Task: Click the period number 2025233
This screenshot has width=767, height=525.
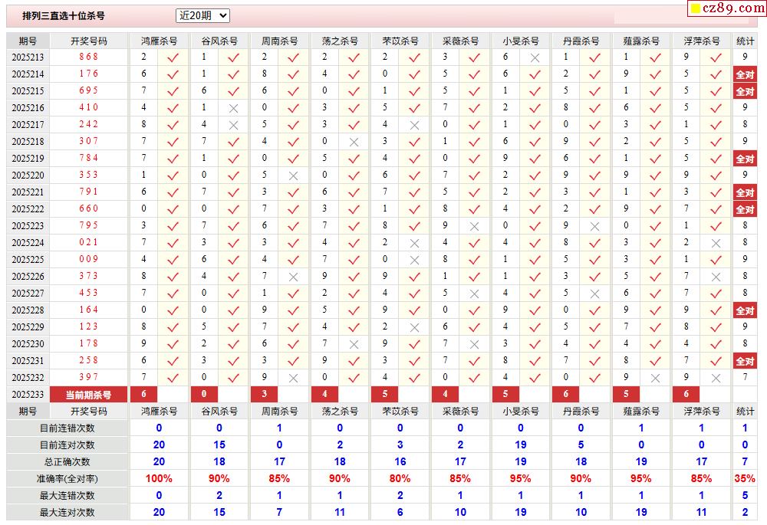Action: coord(28,395)
